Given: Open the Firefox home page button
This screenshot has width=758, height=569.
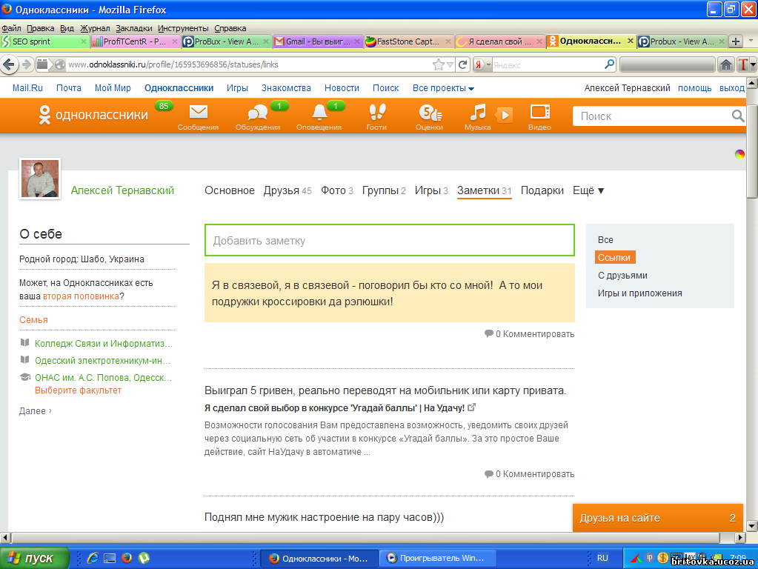Looking at the screenshot, I should [x=725, y=64].
